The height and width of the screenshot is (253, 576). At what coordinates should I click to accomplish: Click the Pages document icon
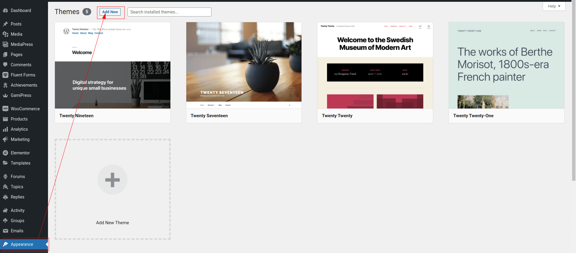point(5,55)
